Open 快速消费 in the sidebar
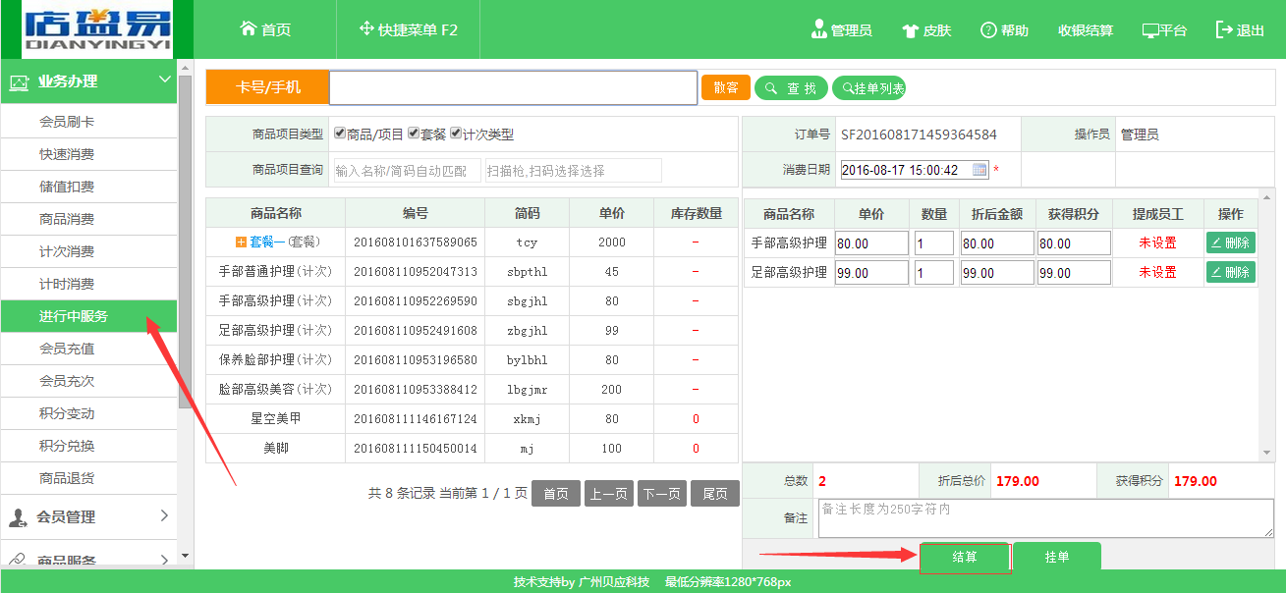The image size is (1286, 593). coord(88,154)
